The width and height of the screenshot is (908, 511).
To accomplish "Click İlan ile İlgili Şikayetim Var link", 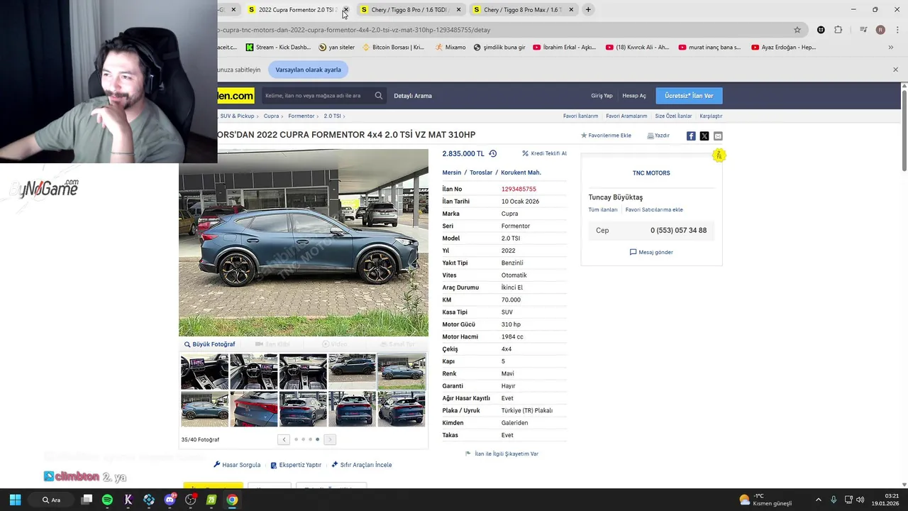I will point(502,454).
